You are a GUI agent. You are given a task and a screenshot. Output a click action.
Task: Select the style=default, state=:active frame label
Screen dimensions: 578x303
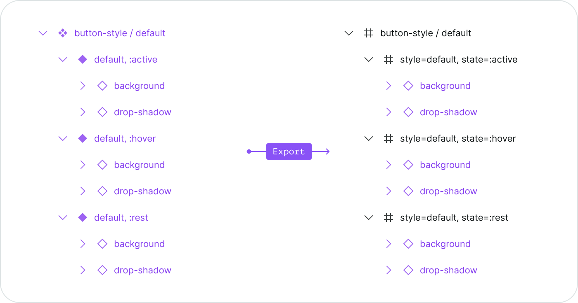[x=458, y=60]
